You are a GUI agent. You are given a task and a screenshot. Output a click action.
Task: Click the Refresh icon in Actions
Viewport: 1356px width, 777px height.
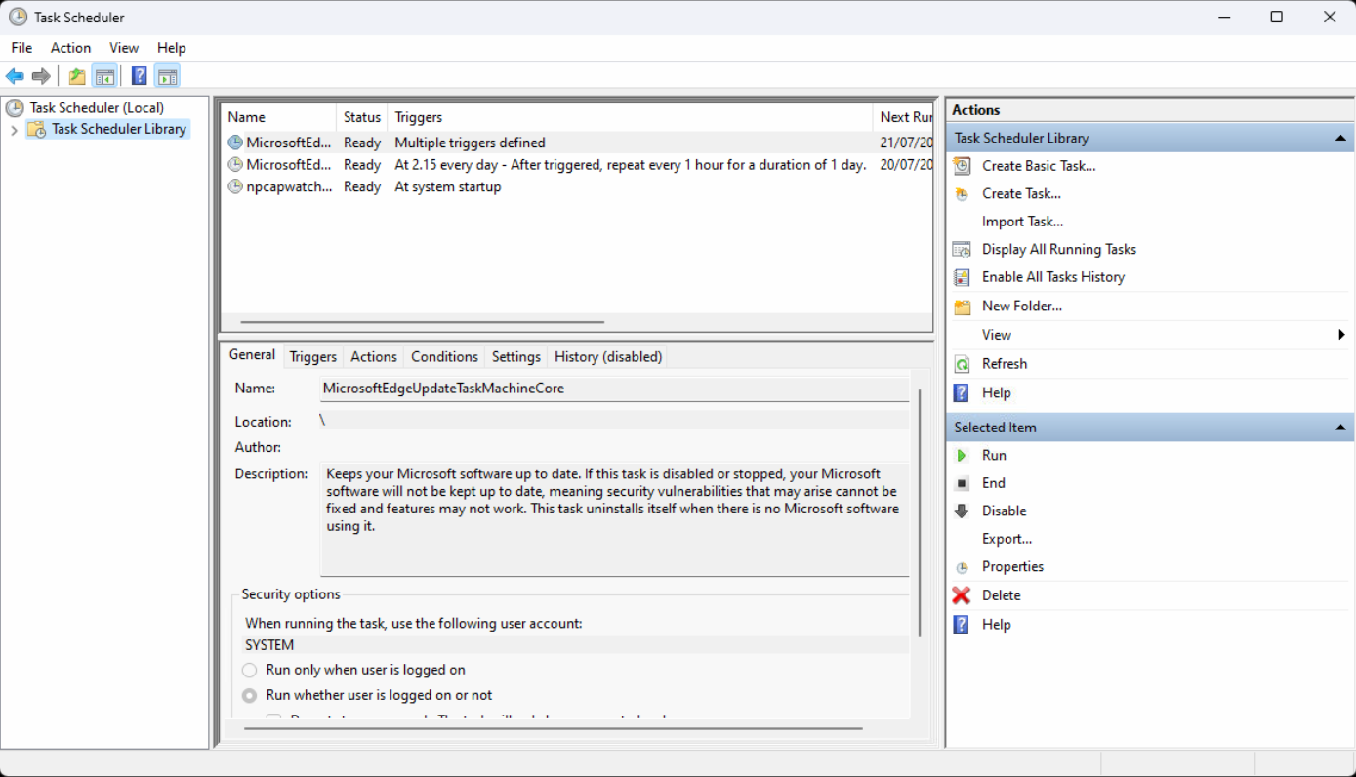[x=962, y=364]
